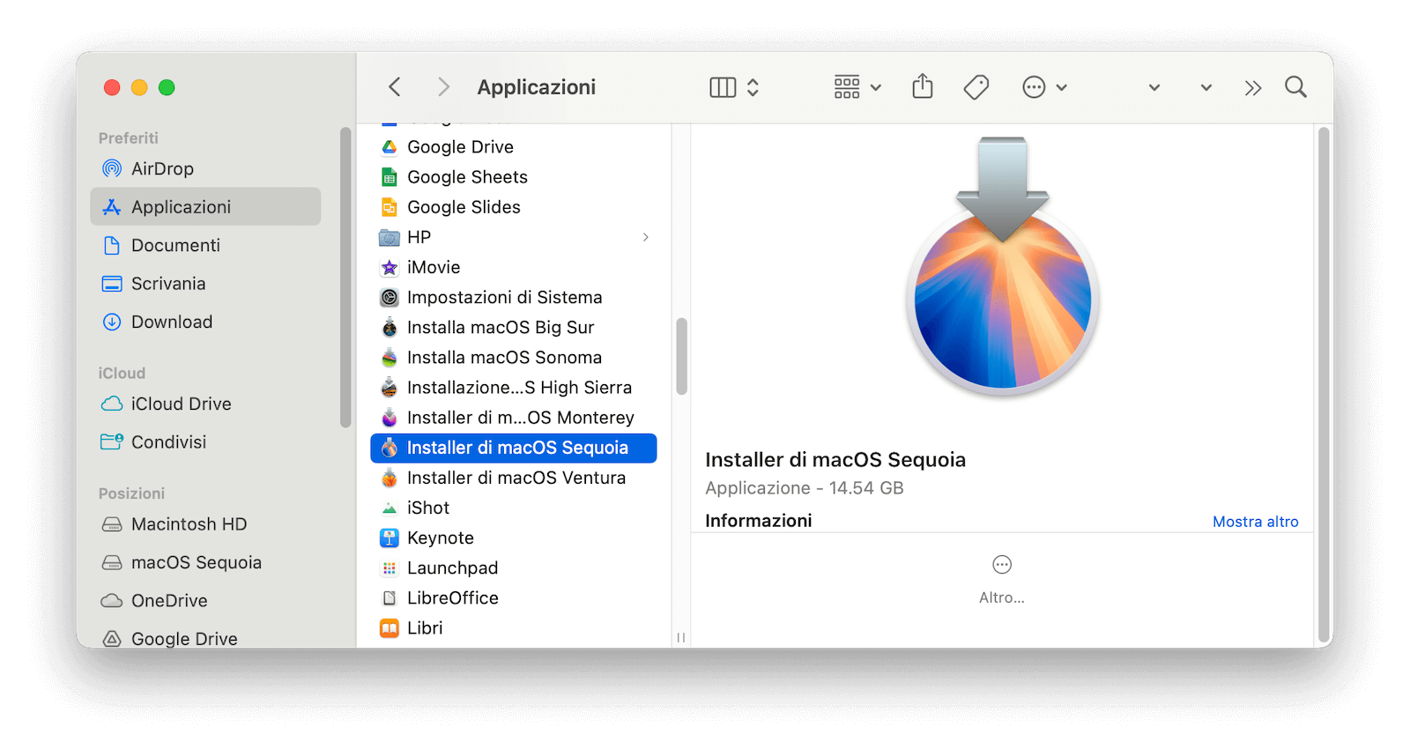This screenshot has width=1410, height=749.
Task: Click Impostazioni di Sistema gear icon
Action: 390,297
